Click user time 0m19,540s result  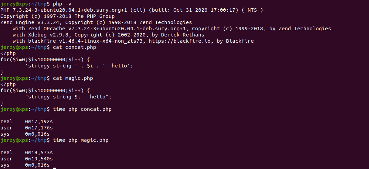39,159
